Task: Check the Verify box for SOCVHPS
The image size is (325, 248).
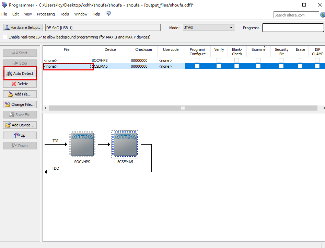Action: click(x=219, y=60)
